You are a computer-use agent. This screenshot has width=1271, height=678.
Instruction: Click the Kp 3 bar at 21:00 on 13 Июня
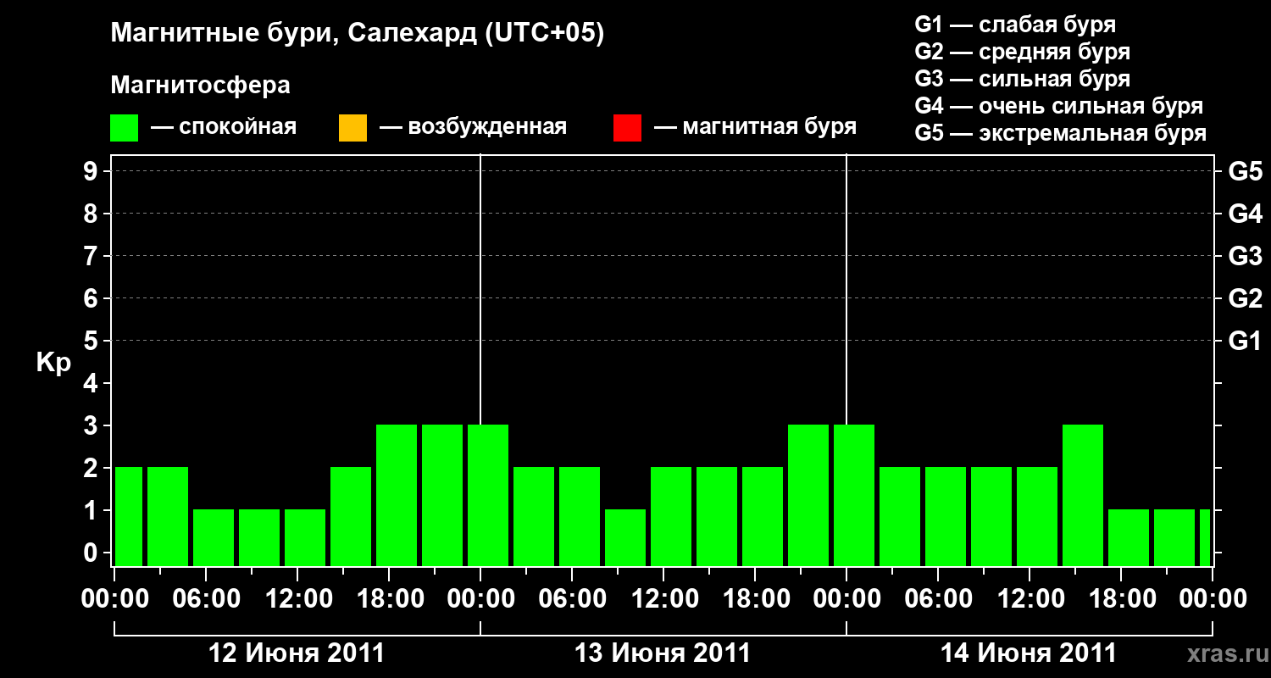click(808, 495)
